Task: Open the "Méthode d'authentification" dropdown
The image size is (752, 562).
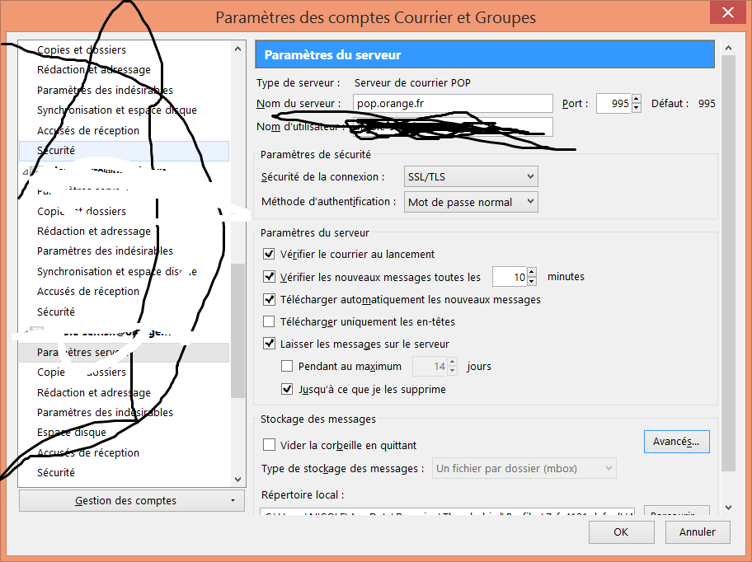Action: 470,201
